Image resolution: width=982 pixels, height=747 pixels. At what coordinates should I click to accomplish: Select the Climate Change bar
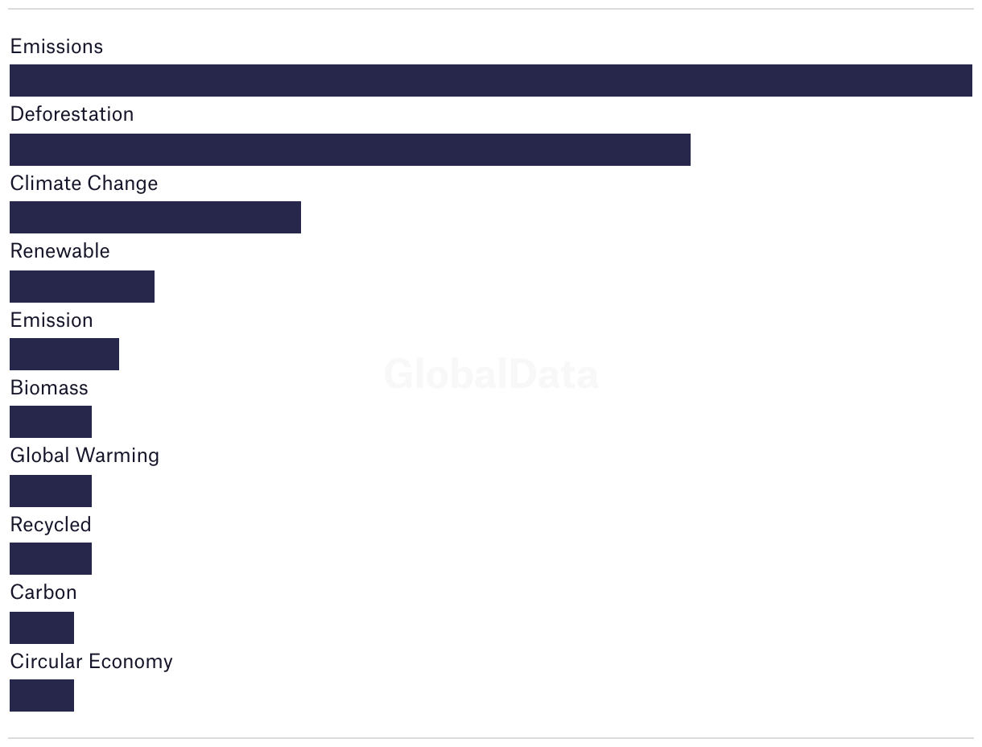click(155, 217)
